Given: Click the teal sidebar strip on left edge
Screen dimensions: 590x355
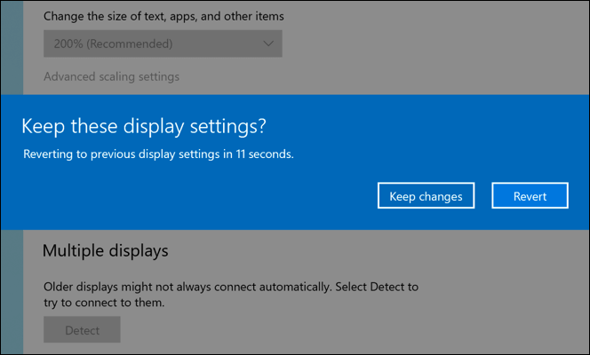Looking at the screenshot, I should pos(12,293).
